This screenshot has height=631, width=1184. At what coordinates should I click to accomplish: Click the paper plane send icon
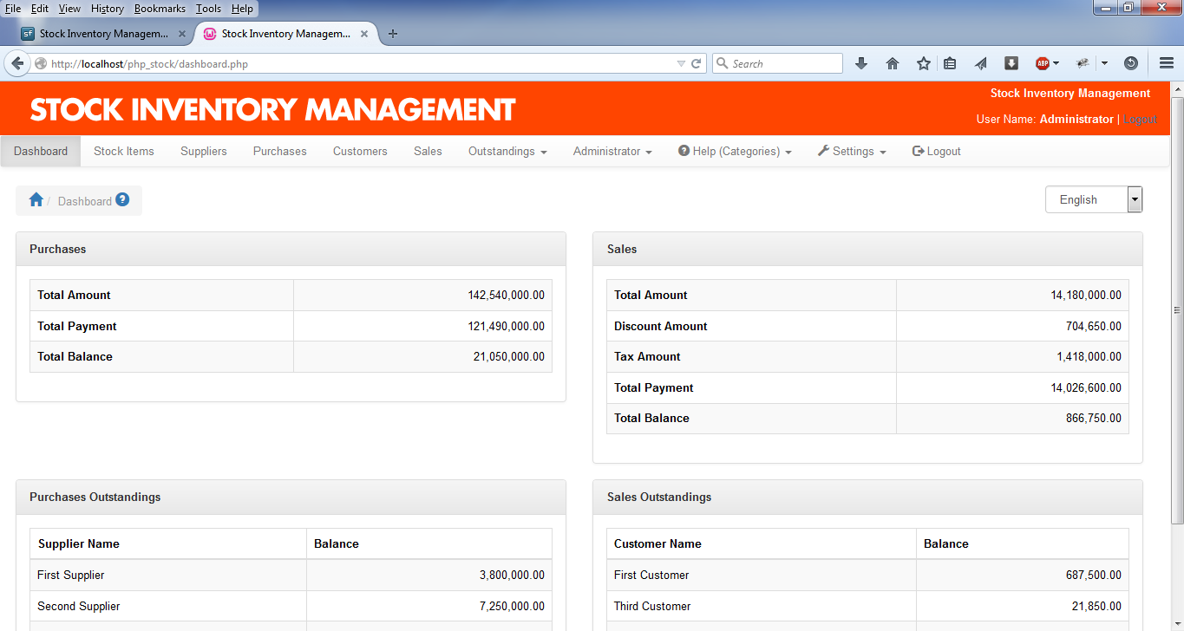coord(981,63)
